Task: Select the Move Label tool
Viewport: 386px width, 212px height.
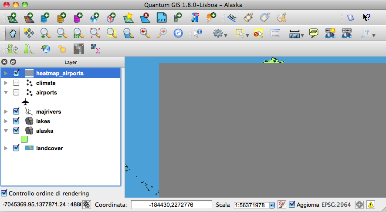Action: coord(248,18)
